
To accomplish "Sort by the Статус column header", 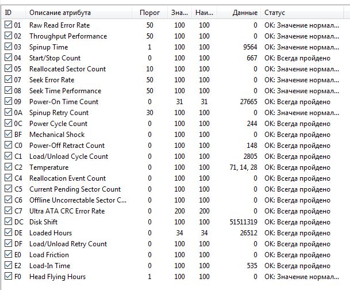I will click(x=302, y=13).
